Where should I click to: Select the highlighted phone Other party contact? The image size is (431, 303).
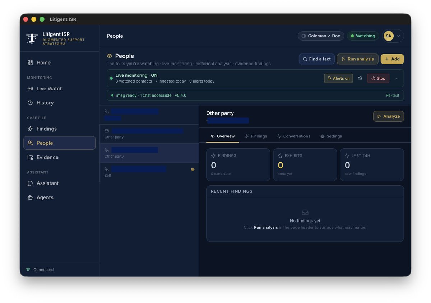tap(149, 153)
